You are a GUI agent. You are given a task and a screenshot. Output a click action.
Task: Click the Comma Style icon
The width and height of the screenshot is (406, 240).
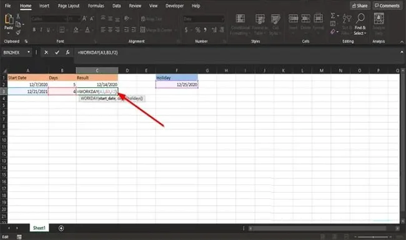pyautogui.click(x=205, y=30)
